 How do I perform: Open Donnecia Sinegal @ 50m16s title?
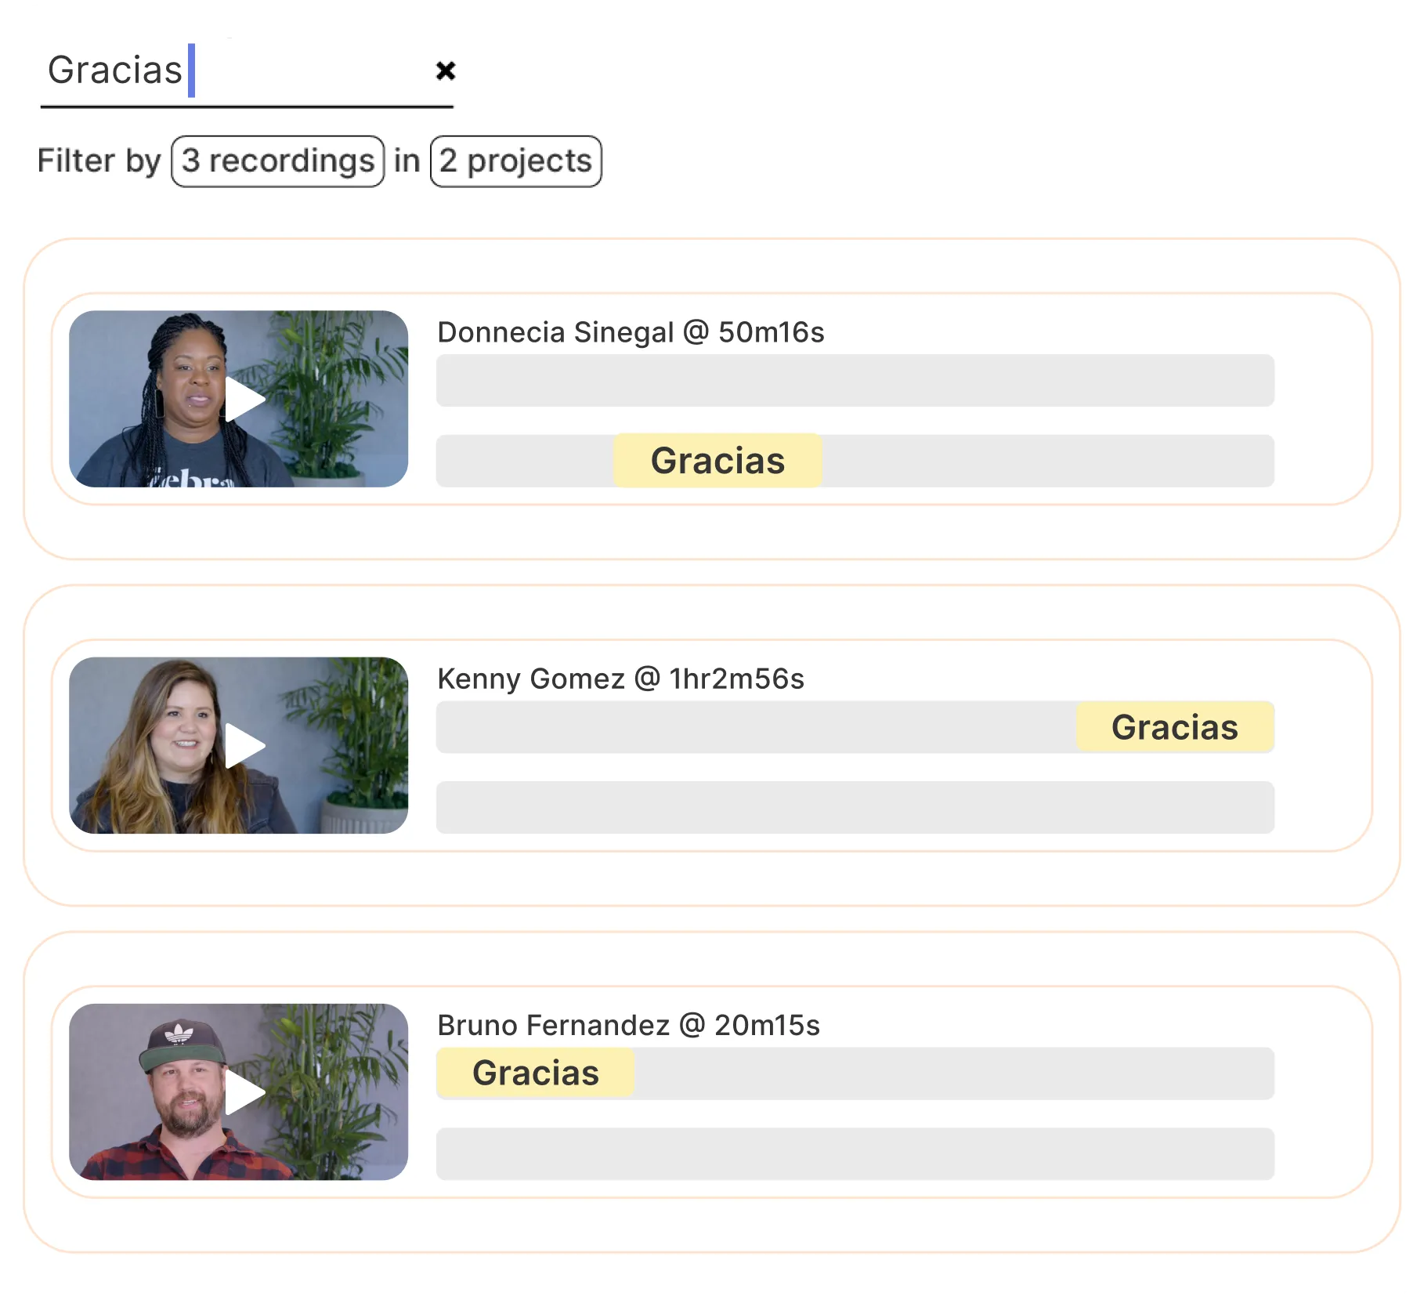pos(631,332)
